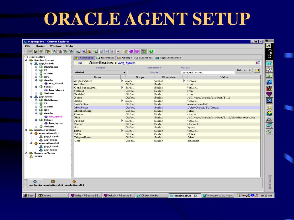Screen dimensions: 294x220
Task: Launch Word from the Office shortcut bar
Action: (269, 63)
